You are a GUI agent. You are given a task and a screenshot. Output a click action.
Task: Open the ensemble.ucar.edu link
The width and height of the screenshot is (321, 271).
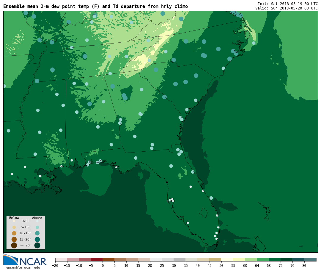23,267
